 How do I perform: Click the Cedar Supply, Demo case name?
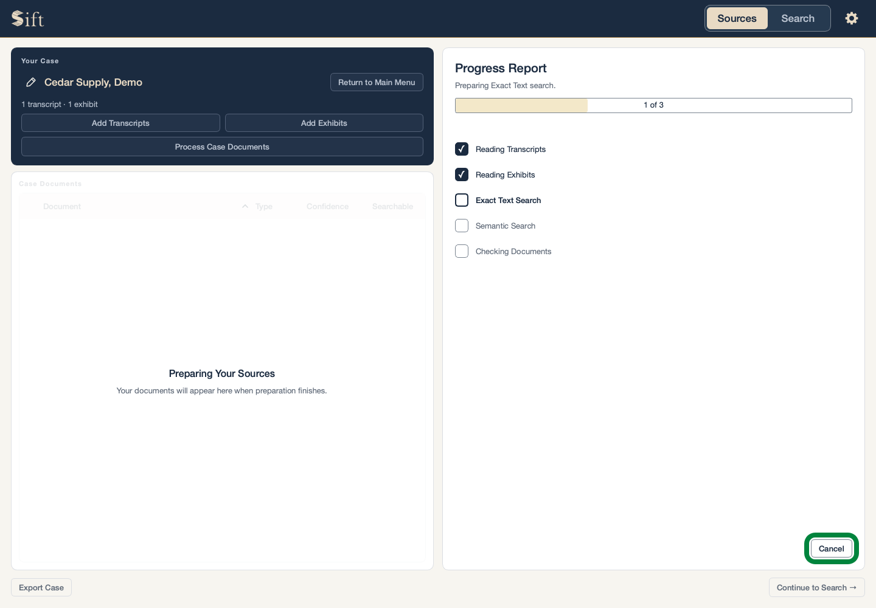[x=93, y=82]
